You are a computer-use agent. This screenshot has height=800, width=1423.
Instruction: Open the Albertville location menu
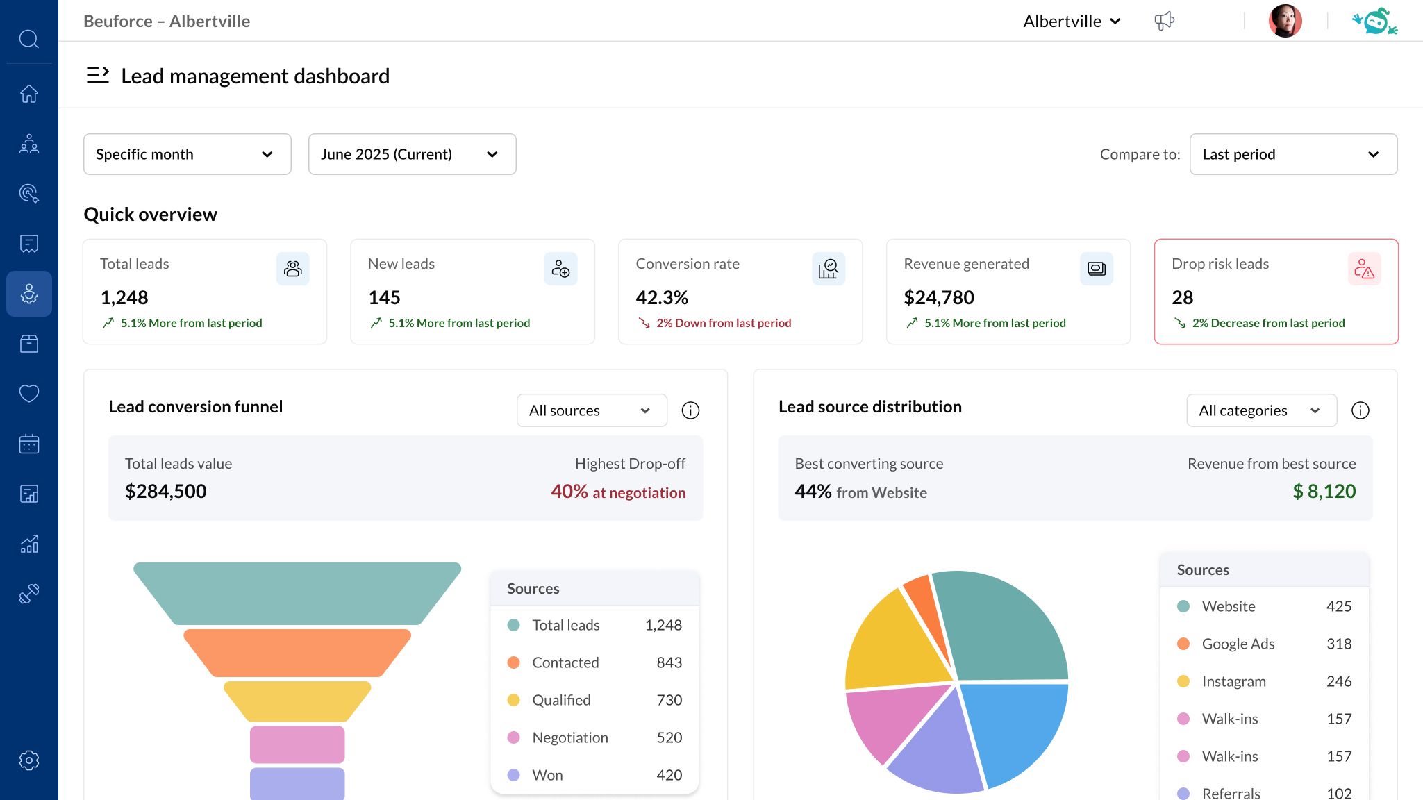(x=1072, y=22)
